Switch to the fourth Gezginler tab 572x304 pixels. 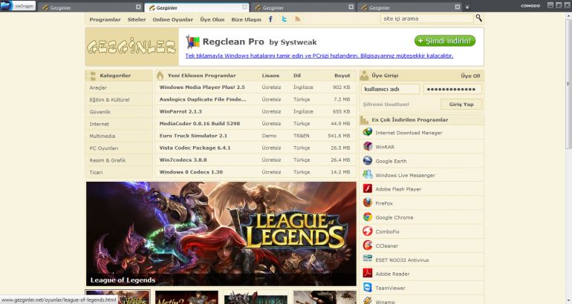pyautogui.click(x=408, y=7)
